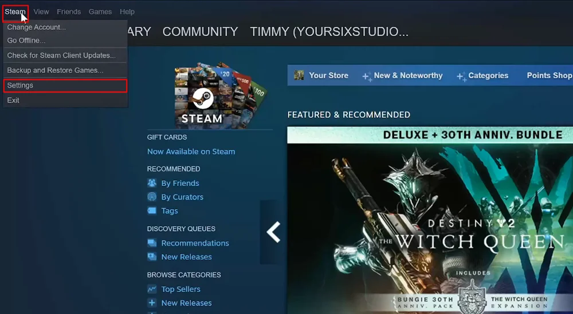Click the browse New Releases plus icon
573x314 pixels.
(x=152, y=303)
